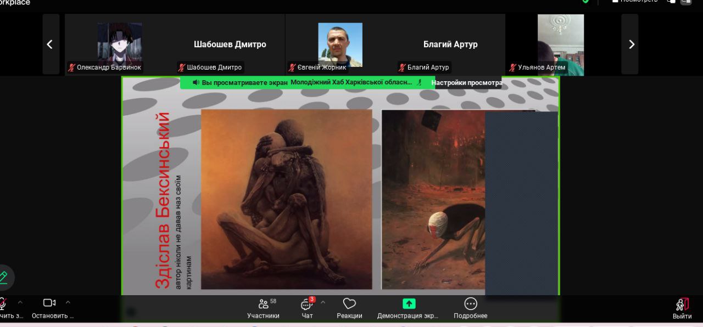Click the large Шабошев Дмитро tile name
This screenshot has width=703, height=327.
(230, 44)
